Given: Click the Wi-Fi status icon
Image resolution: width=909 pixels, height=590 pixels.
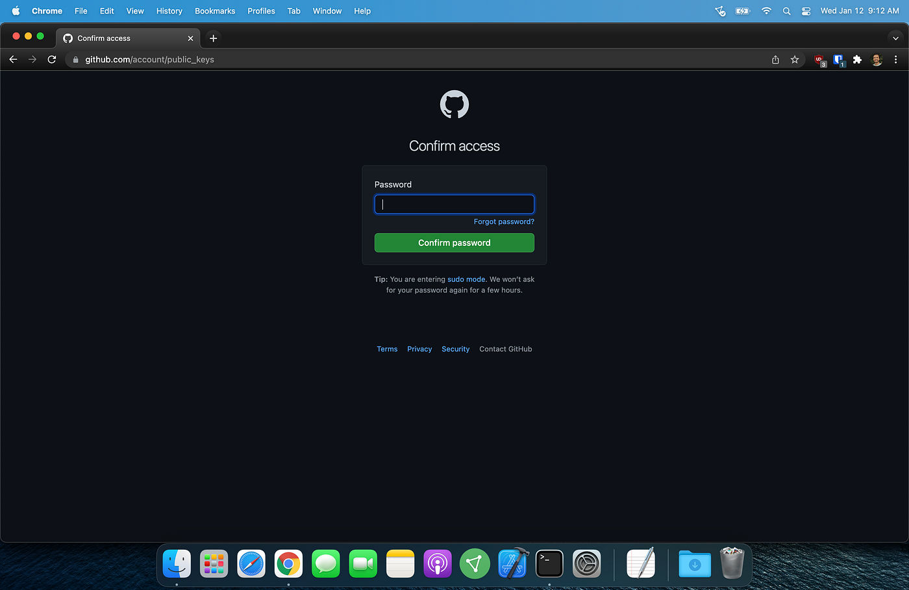Looking at the screenshot, I should point(766,11).
